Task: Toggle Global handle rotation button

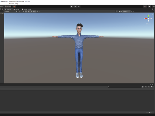Action: point(8,6)
